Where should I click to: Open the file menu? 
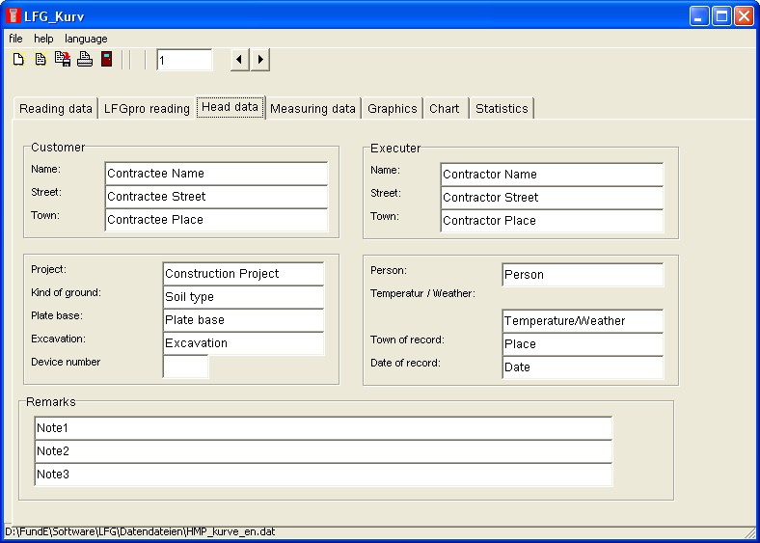15,39
